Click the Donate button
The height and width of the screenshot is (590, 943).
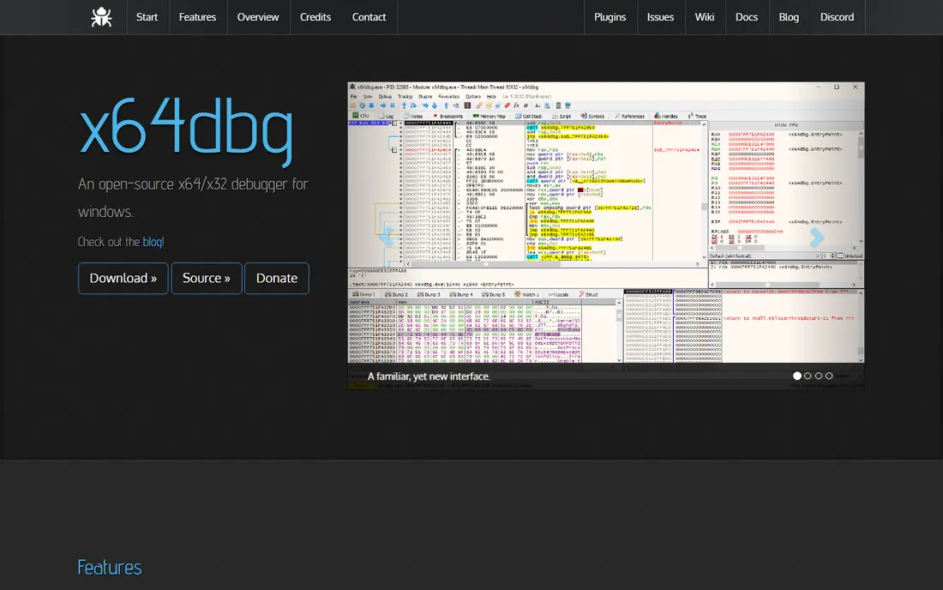277,278
